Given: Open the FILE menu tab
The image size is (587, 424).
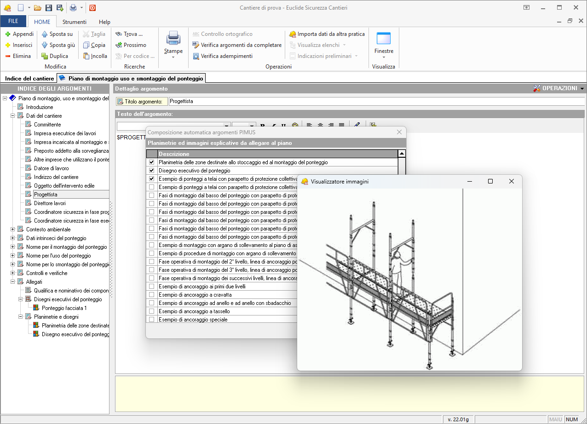Looking at the screenshot, I should click(13, 22).
